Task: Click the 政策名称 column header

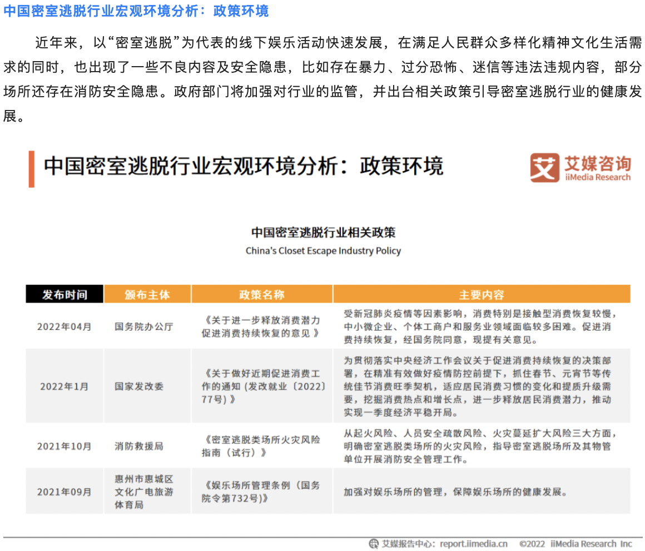Action: 262,294
